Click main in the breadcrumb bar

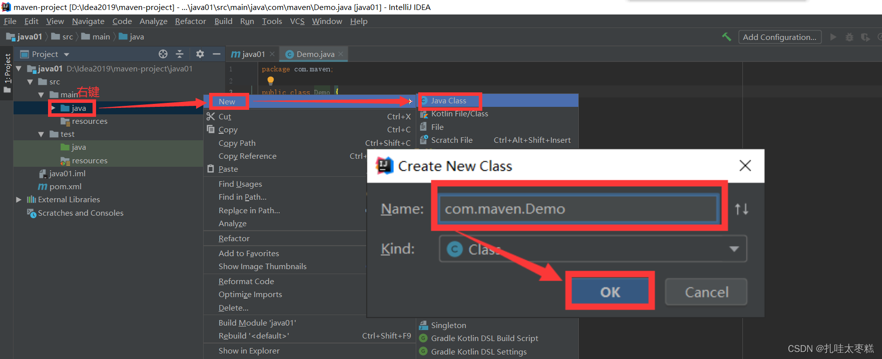click(x=96, y=37)
